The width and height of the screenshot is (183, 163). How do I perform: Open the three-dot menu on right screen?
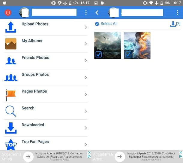[x=178, y=12]
